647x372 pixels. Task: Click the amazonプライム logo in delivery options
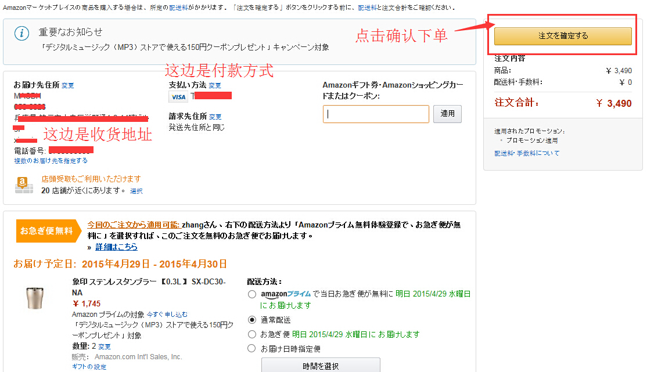point(286,294)
